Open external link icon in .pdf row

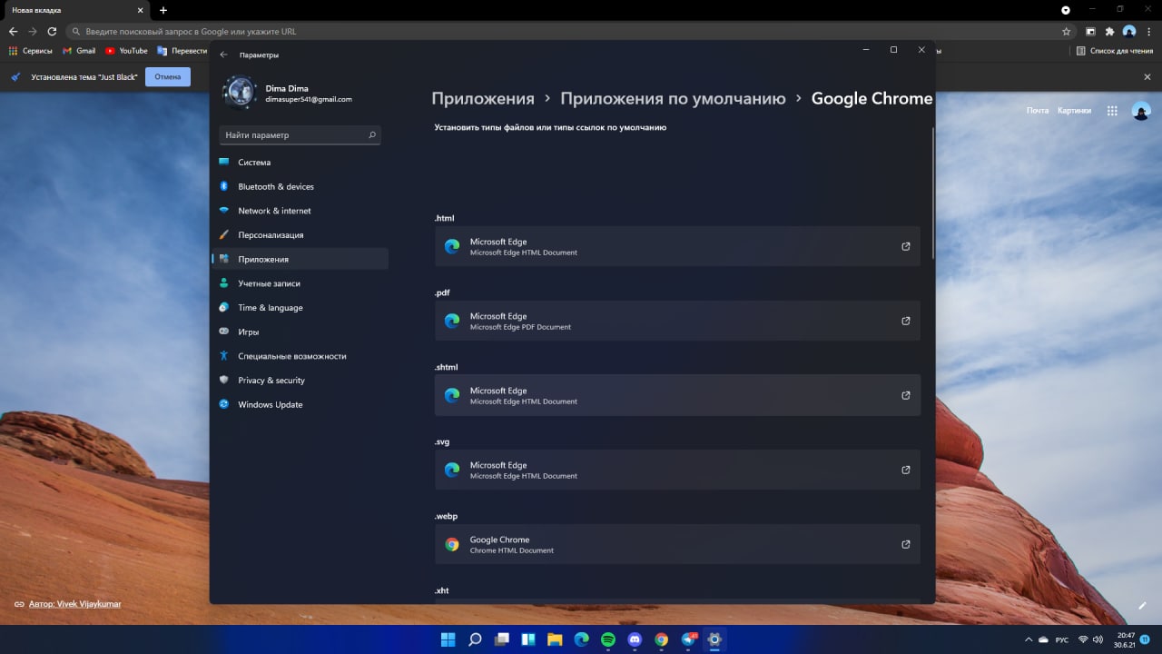pos(905,321)
